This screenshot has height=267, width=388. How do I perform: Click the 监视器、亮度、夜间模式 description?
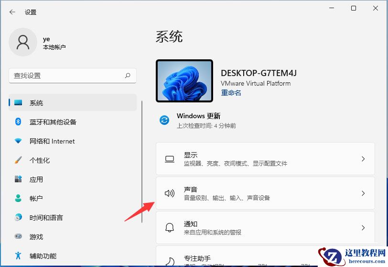(235, 164)
